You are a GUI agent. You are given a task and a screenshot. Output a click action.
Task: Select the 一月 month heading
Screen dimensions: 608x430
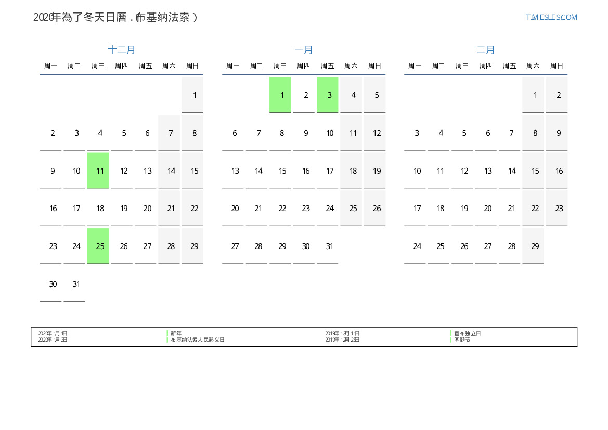304,50
